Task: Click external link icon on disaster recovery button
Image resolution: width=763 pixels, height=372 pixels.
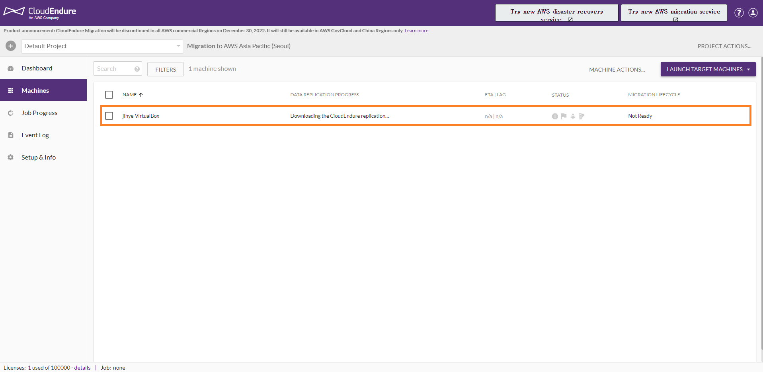Action: tap(570, 19)
